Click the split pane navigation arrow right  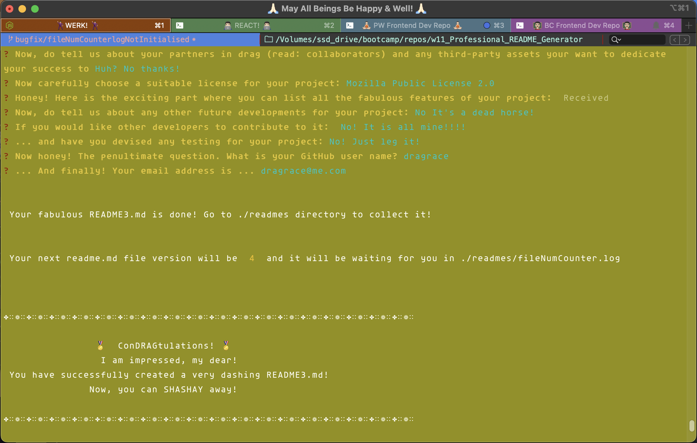(685, 40)
